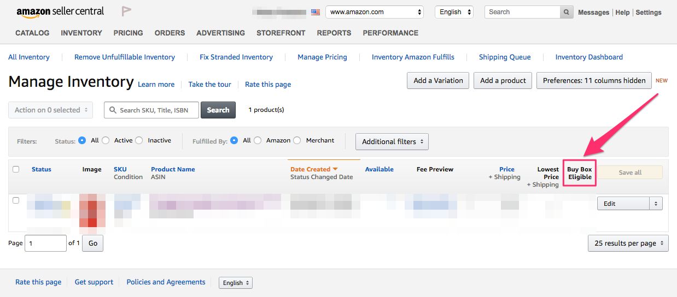Select the Inactive status radio button

[139, 140]
